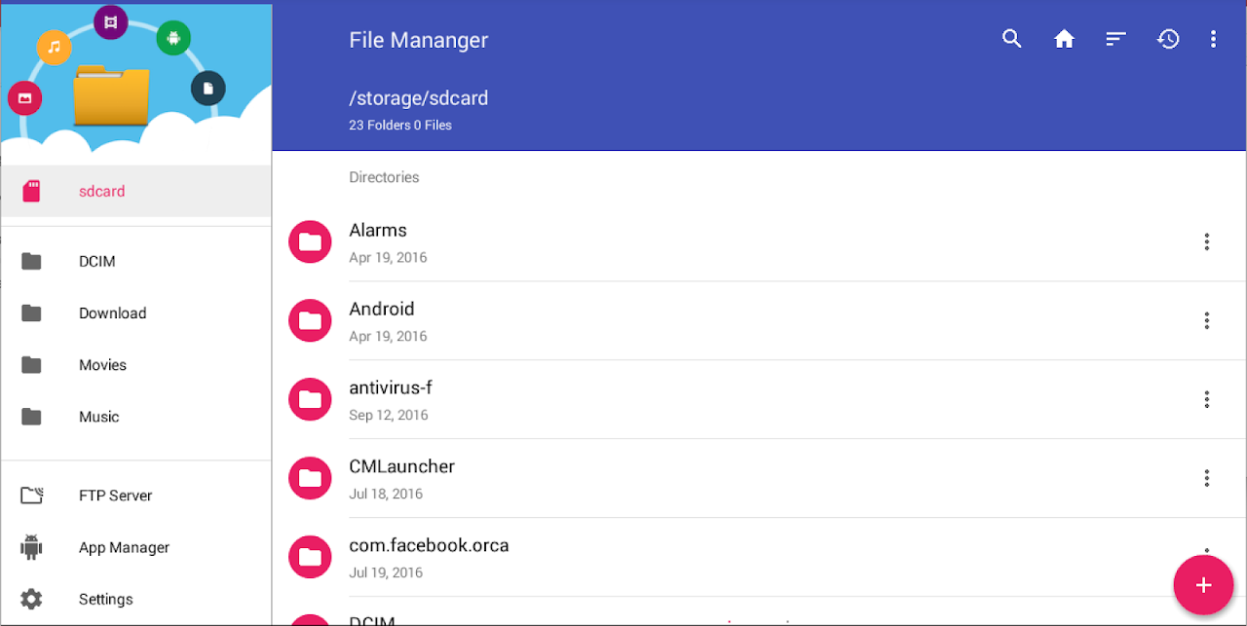Open the Download folder in sidebar
The height and width of the screenshot is (626, 1247).
(x=112, y=313)
